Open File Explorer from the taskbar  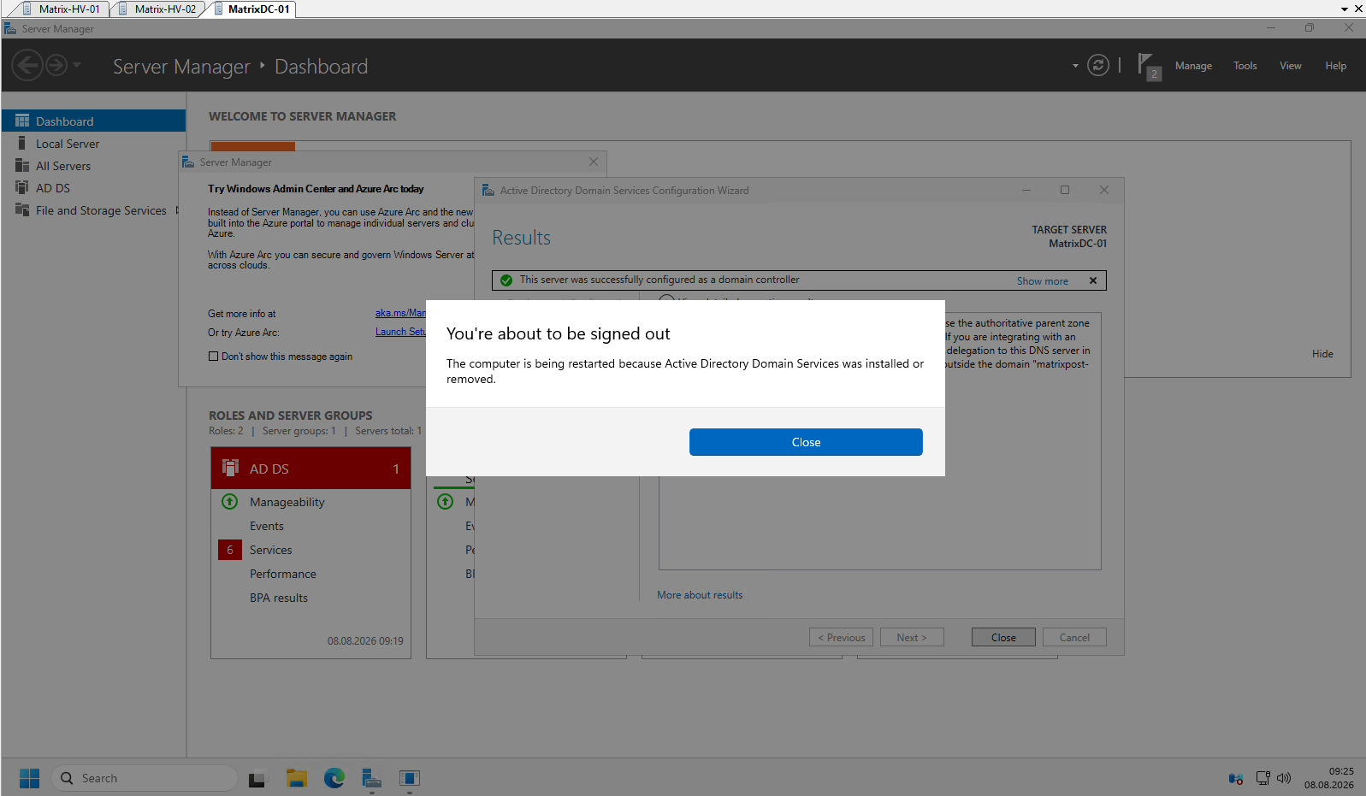tap(297, 778)
